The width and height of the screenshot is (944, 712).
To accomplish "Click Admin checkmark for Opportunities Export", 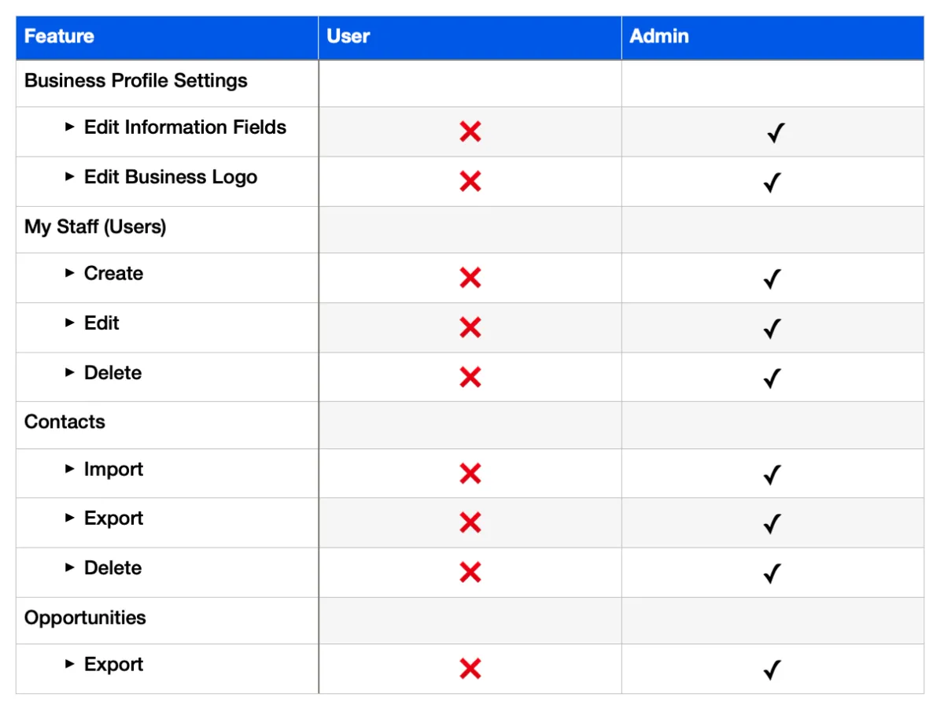I will [x=773, y=670].
